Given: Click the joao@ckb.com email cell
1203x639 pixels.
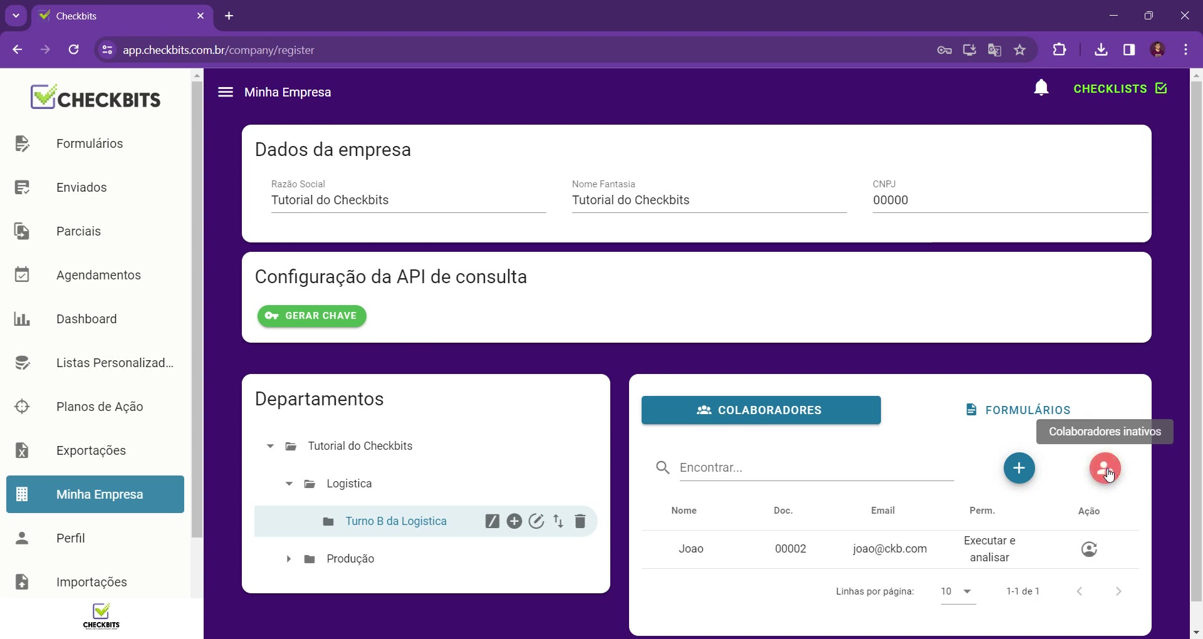Looking at the screenshot, I should [890, 549].
